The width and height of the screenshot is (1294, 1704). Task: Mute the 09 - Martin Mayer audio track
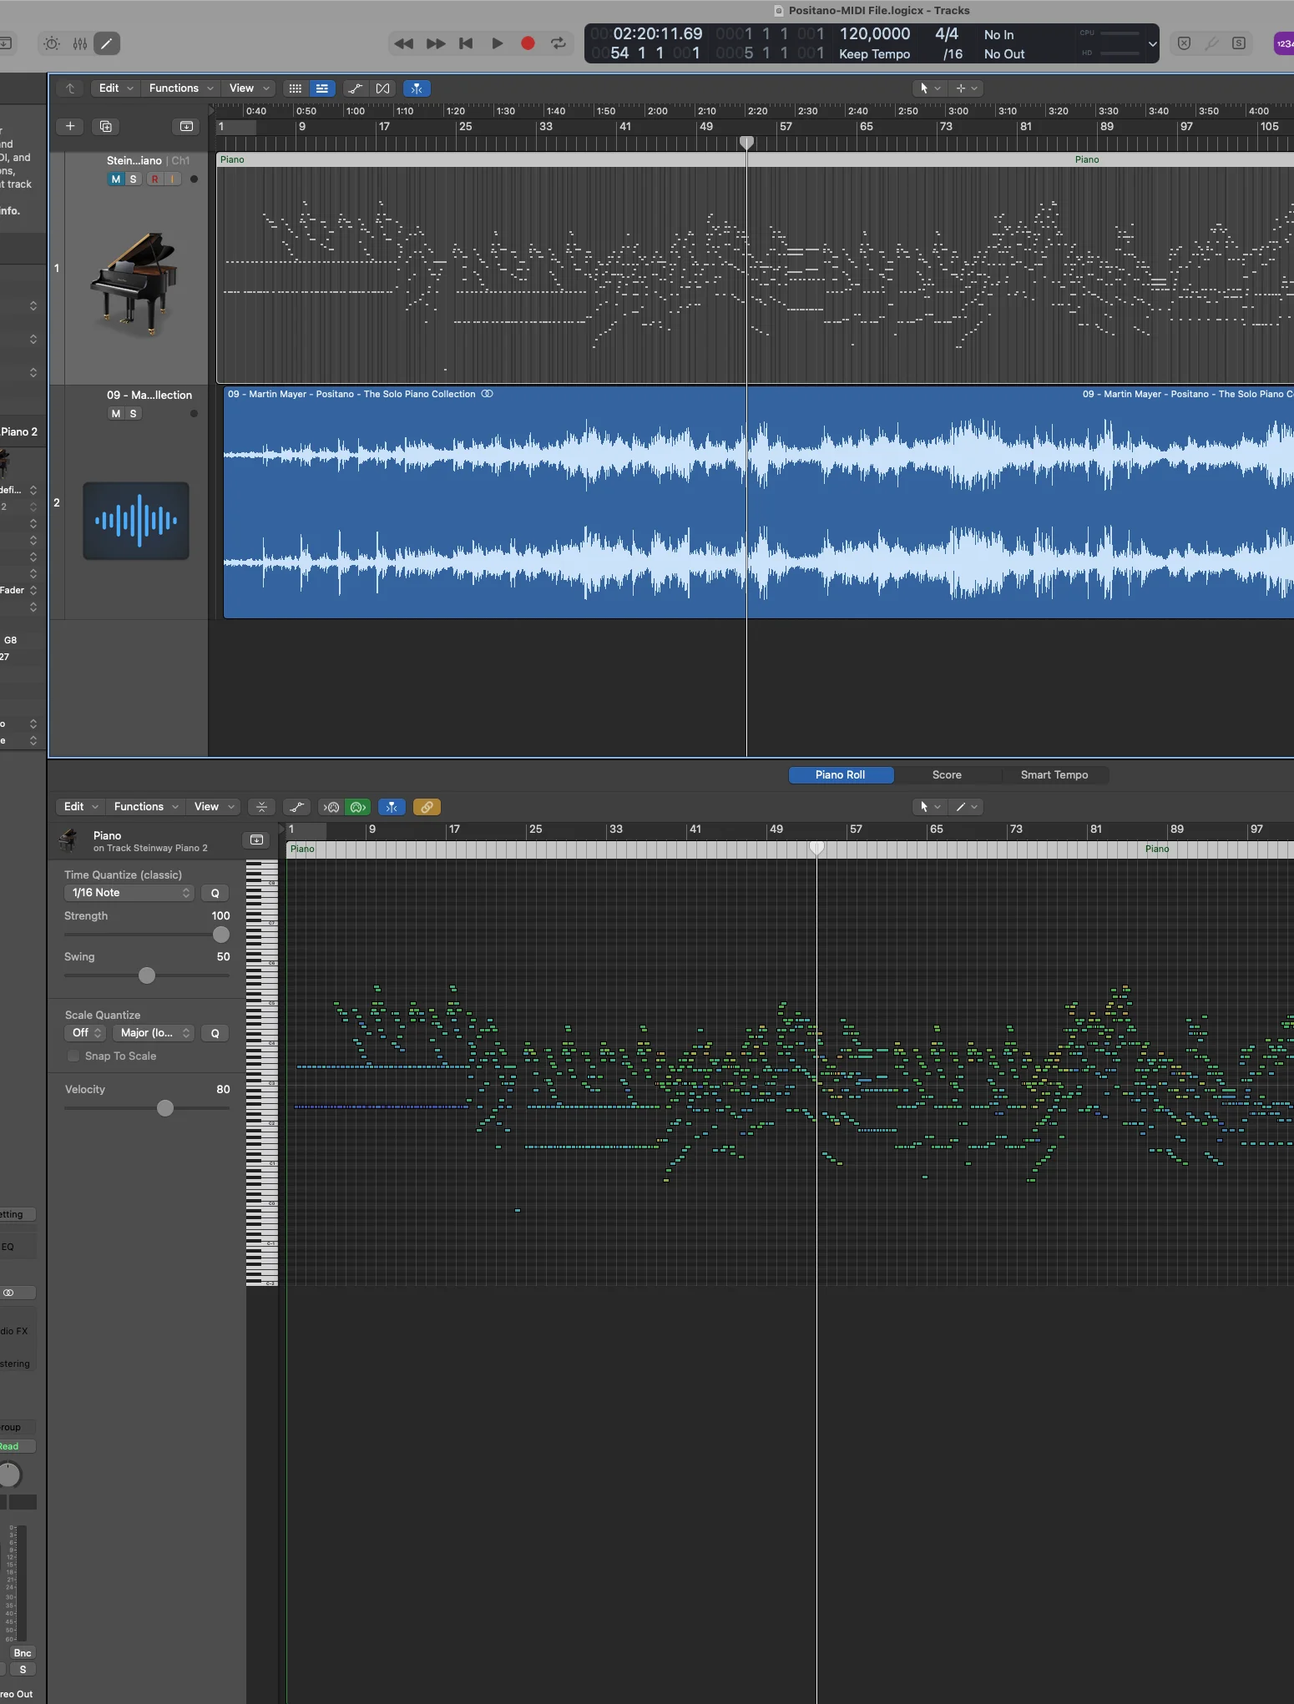[x=115, y=414]
